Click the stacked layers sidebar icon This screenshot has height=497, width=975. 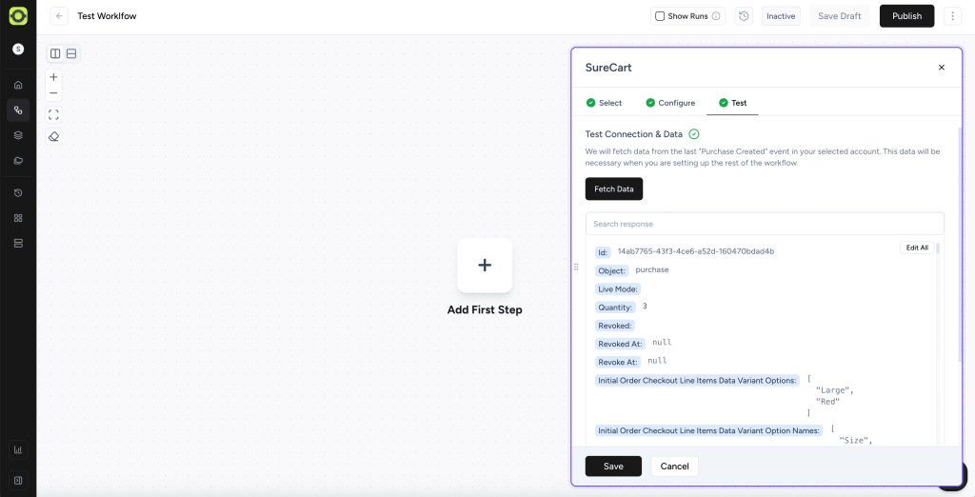click(18, 135)
